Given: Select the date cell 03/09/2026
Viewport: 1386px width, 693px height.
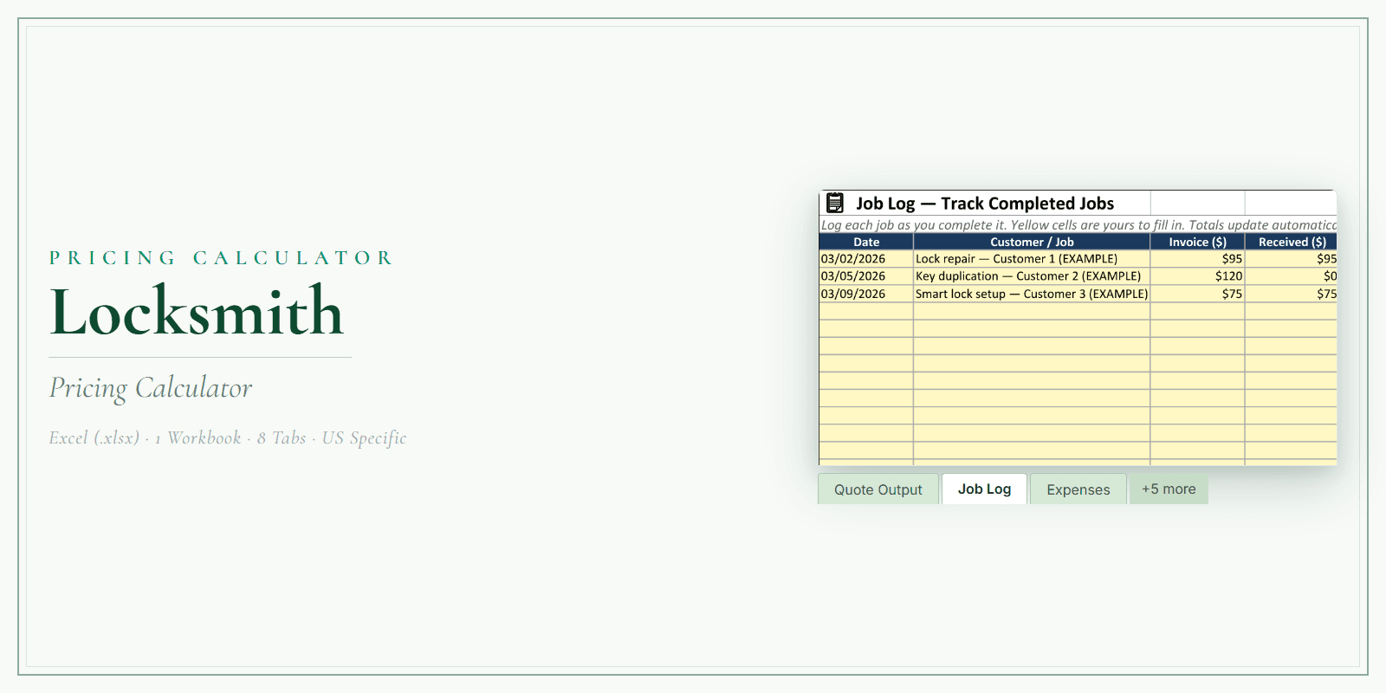Looking at the screenshot, I should (866, 294).
